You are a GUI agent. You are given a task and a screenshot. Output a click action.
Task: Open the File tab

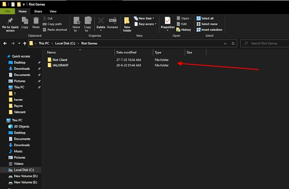coord(7,11)
